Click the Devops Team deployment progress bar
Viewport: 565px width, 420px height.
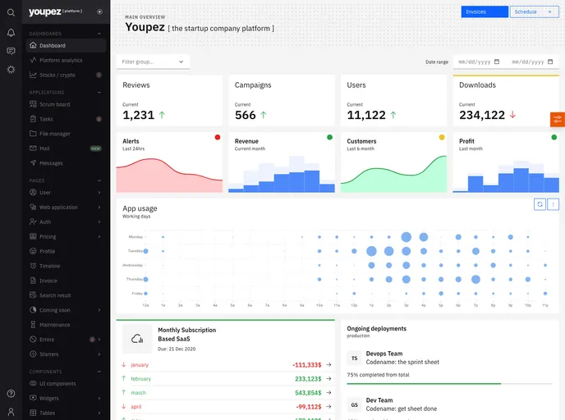click(449, 383)
